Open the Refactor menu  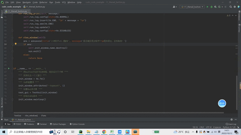pos(43,2)
